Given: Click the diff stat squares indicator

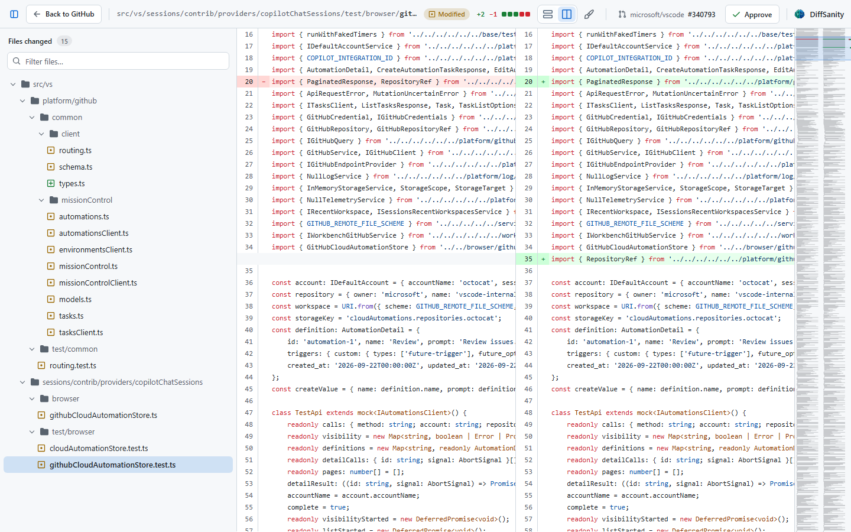Looking at the screenshot, I should pos(516,14).
